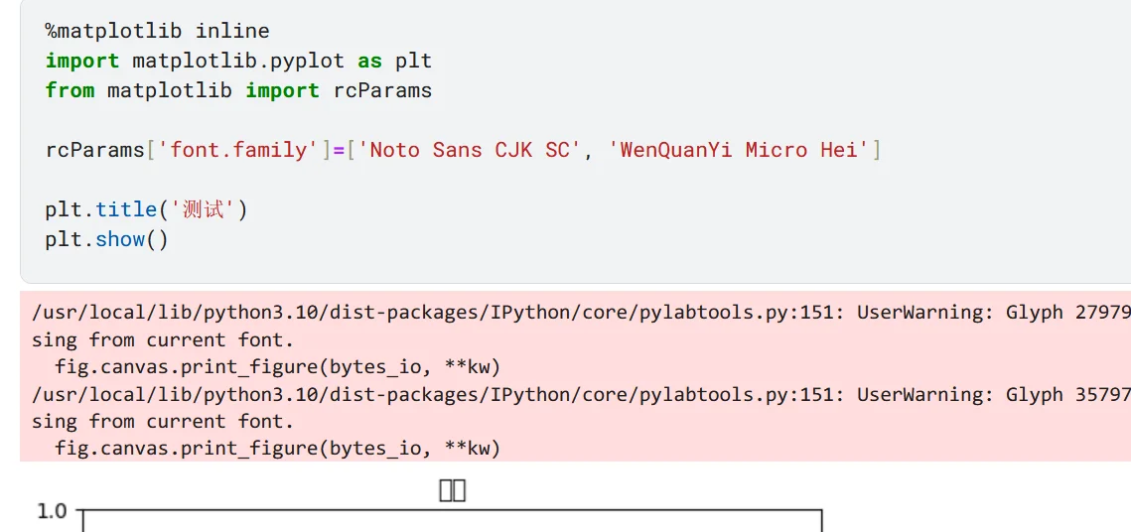
Task: Click the first UserWarning Glyph 27979 line
Action: [581, 312]
